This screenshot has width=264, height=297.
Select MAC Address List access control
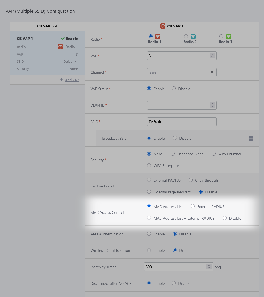click(149, 206)
